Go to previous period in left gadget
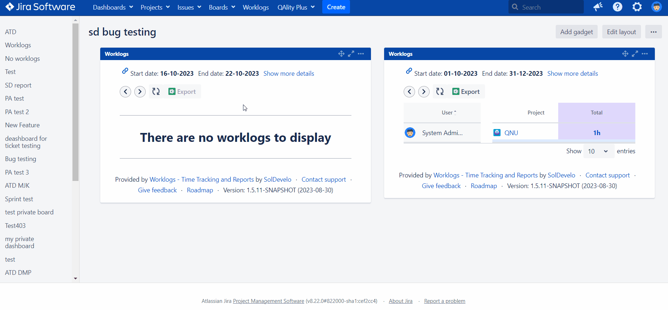 (125, 92)
